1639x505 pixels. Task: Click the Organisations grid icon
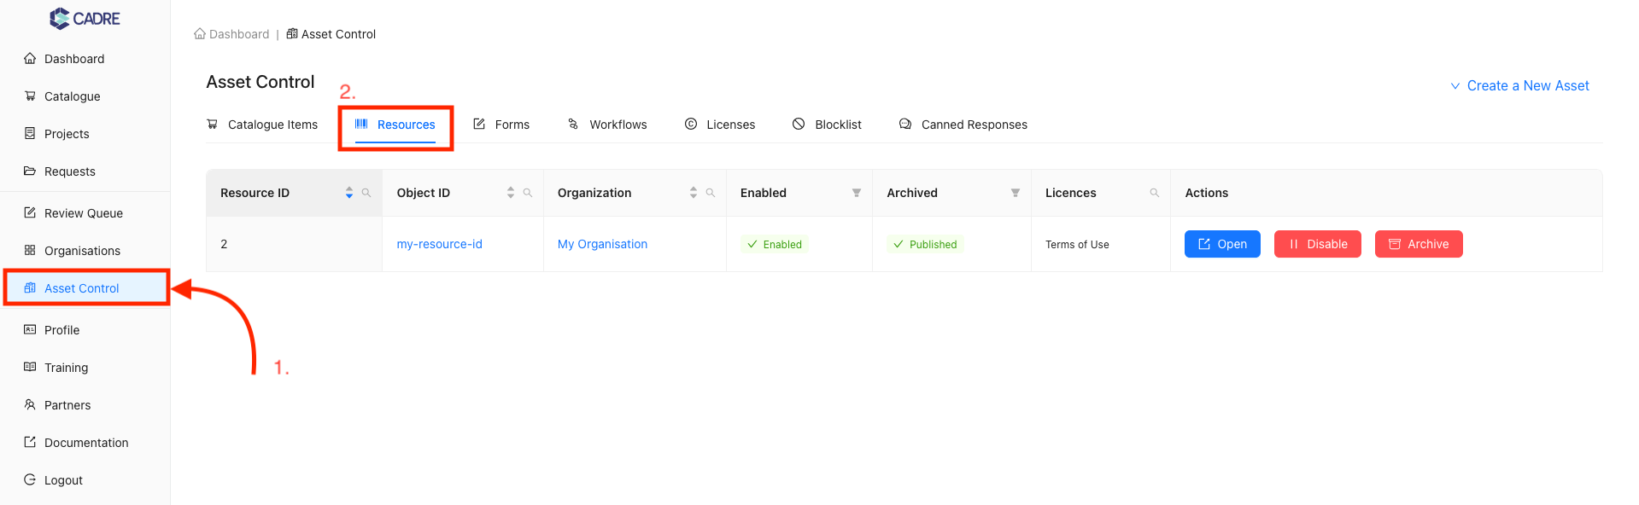pos(30,251)
